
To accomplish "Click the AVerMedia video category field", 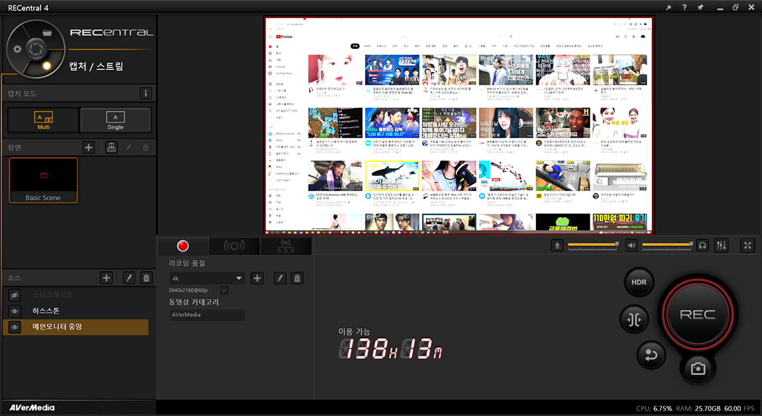I will coord(207,315).
